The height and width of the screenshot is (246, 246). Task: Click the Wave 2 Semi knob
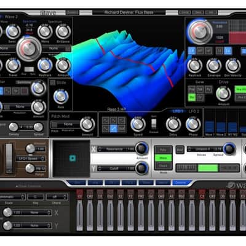[13, 32]
